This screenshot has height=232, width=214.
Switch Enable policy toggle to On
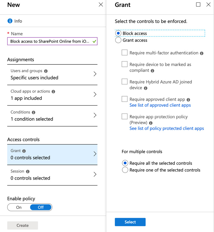pos(19,207)
